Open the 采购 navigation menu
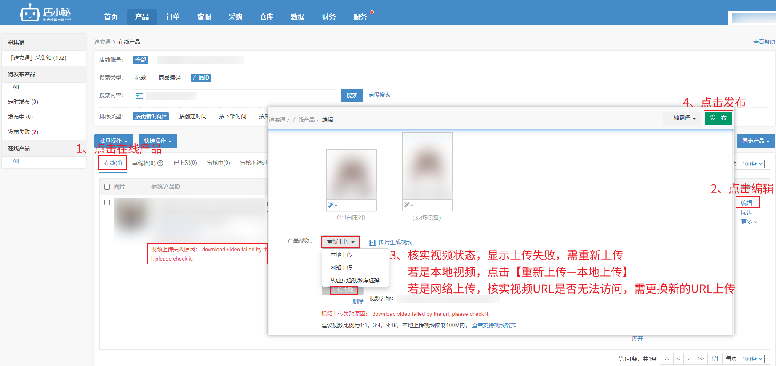Viewport: 776px width, 366px height. [x=235, y=17]
